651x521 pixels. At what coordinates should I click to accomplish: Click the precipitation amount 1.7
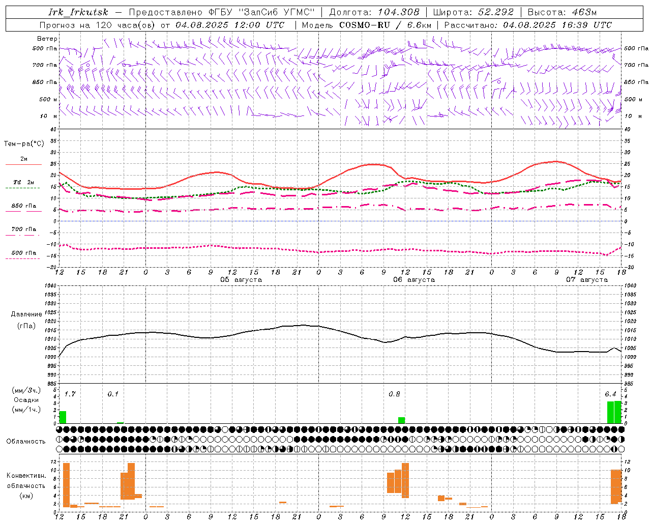[x=70, y=394]
